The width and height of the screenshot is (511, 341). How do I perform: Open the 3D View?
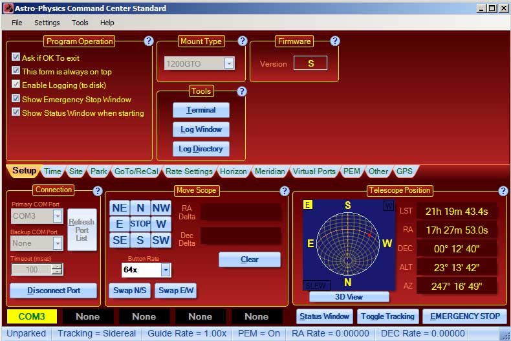pyautogui.click(x=349, y=296)
